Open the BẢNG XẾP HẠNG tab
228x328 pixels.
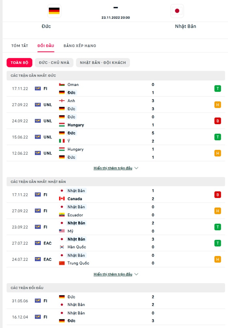80,46
